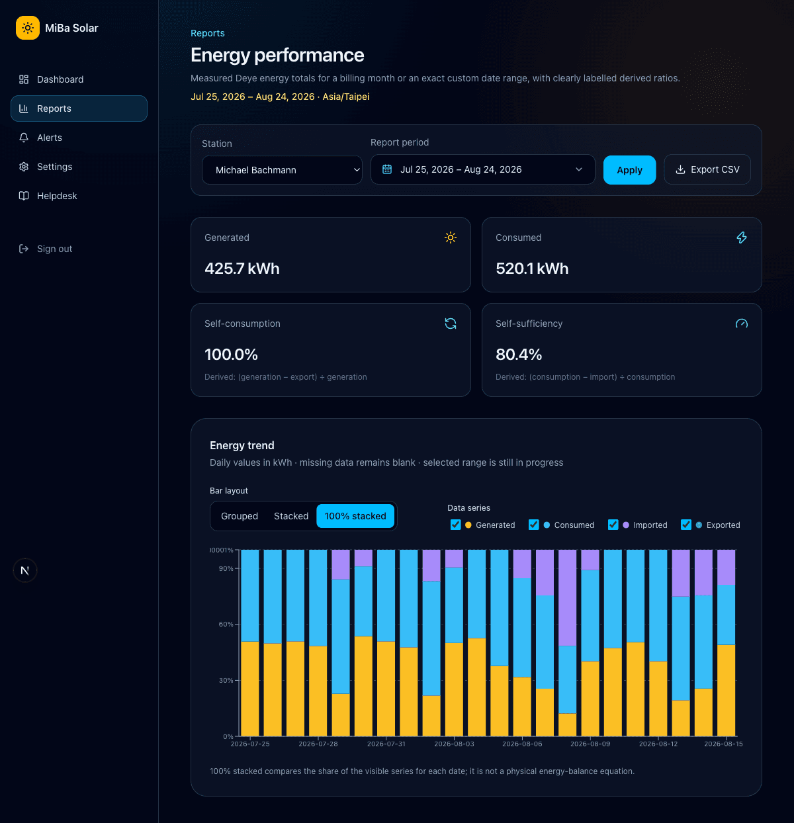Viewport: 794px width, 823px height.
Task: Toggle the Consumed series checkbox
Action: [533, 525]
